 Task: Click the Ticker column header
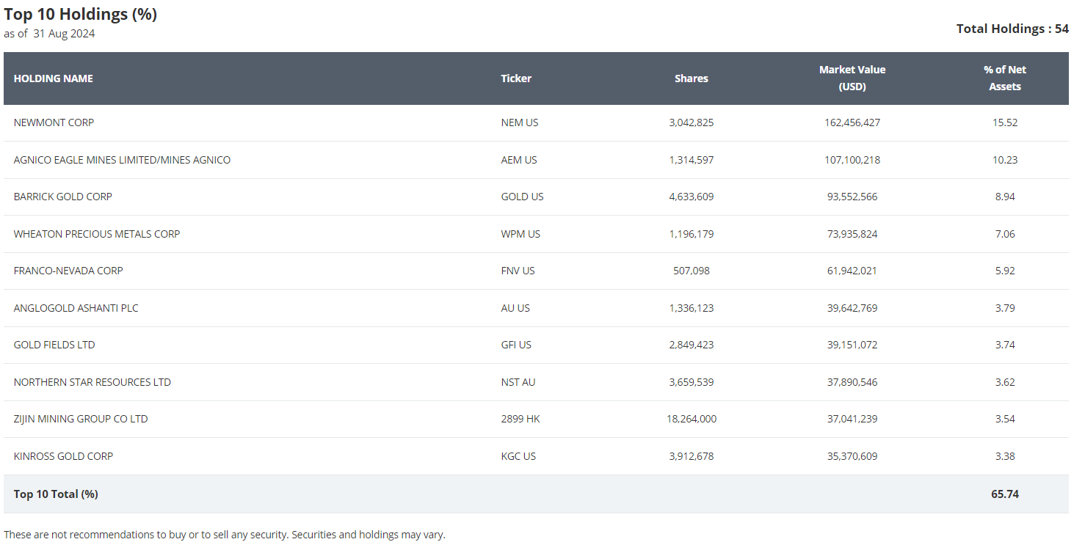[x=516, y=78]
